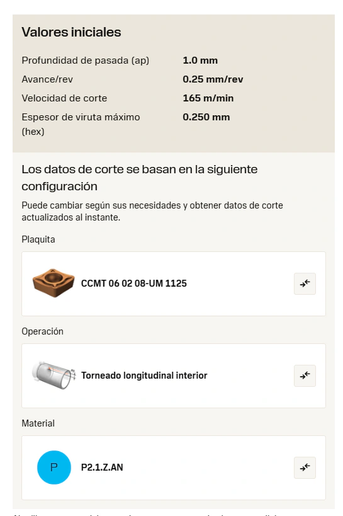Screen dimensions: 343x516
Task: Click the 'Puede cambiar según sus necesidades' paragraph
Action: pos(152,211)
